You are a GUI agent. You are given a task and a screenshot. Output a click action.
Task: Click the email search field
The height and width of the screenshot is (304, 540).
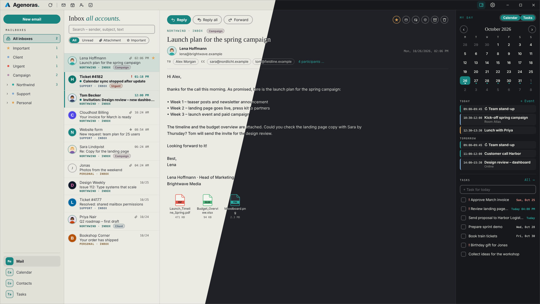(112, 29)
